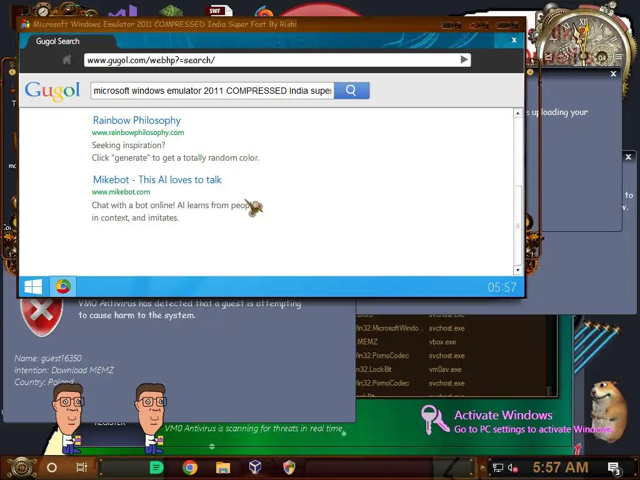640x480 pixels.
Task: Click the home icon in the Gugol browser
Action: click(x=67, y=61)
